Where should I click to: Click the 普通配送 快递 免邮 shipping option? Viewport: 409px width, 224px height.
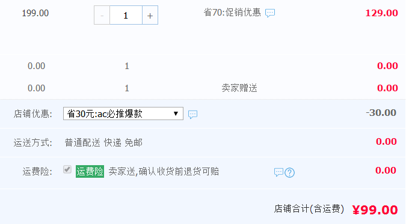pos(103,143)
